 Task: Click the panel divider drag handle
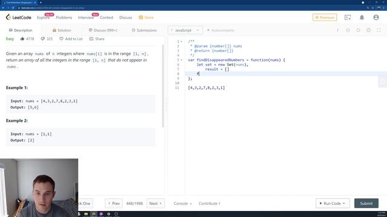(x=166, y=104)
